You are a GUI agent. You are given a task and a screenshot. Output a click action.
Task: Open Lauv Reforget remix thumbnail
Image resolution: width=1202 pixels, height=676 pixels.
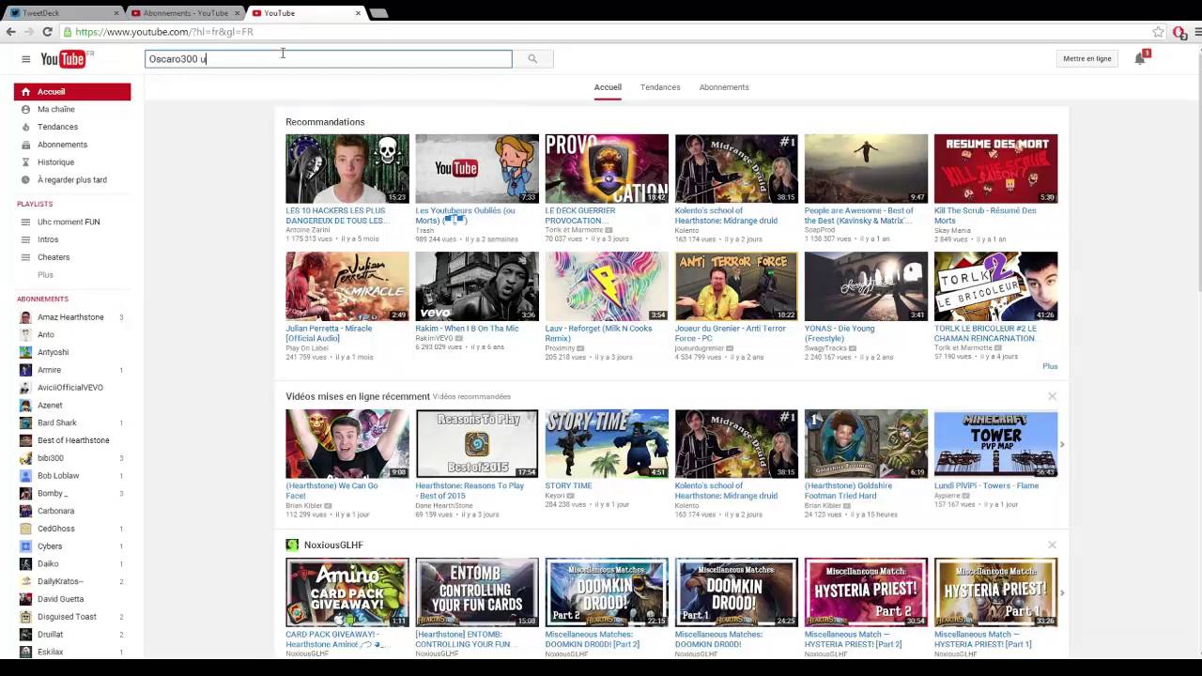coord(607,286)
